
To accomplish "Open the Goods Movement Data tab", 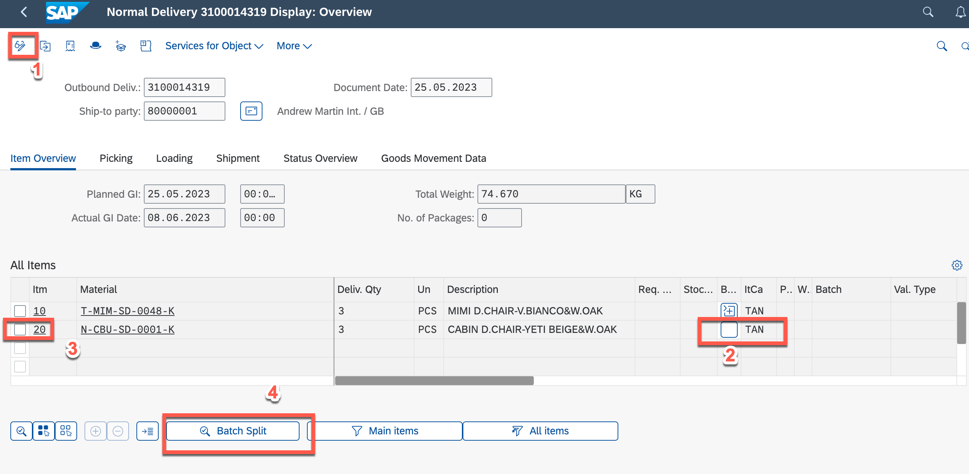I will [x=433, y=158].
